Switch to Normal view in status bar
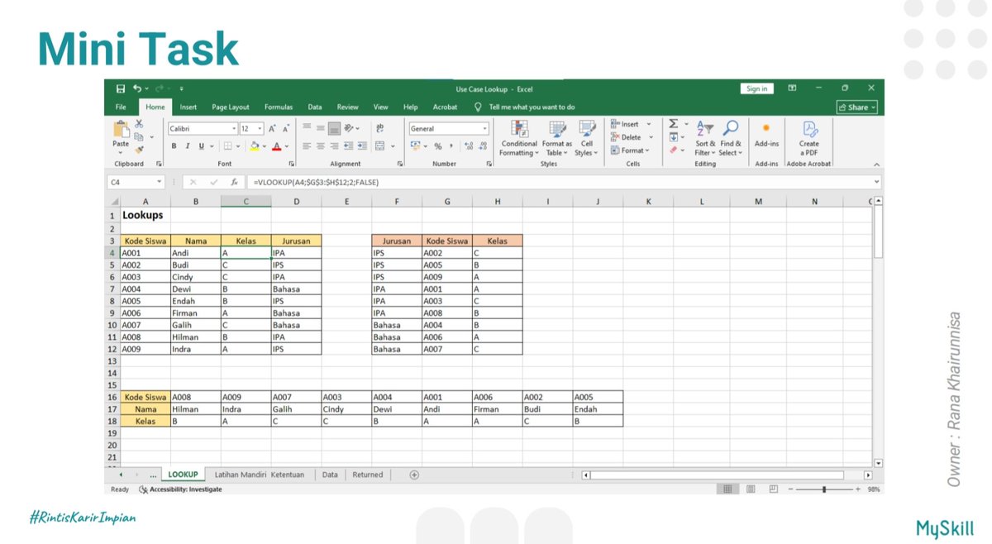This screenshot has width=992, height=544. tap(727, 489)
